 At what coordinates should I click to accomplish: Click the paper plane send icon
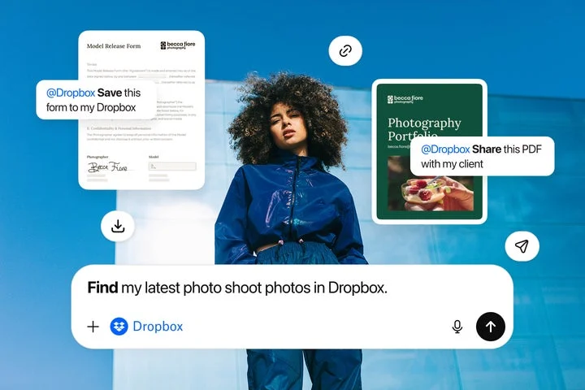pos(522,246)
